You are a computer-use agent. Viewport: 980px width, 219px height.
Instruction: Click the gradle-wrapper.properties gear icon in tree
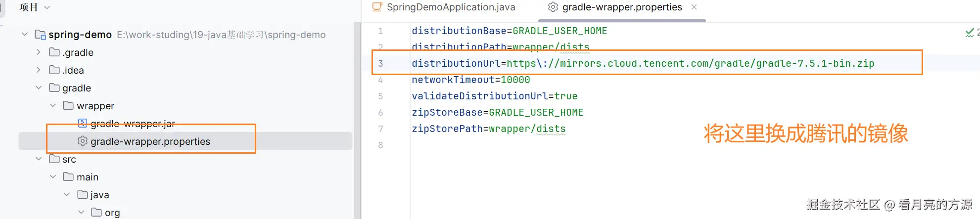point(83,141)
